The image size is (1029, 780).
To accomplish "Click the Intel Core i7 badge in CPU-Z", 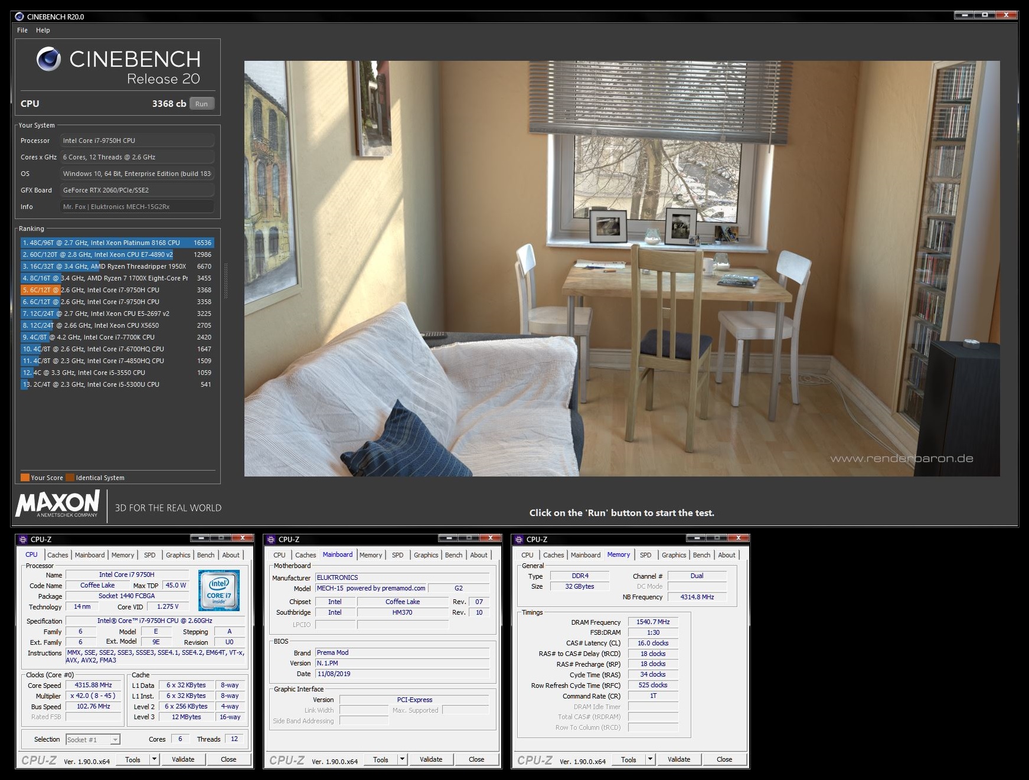I will [219, 590].
